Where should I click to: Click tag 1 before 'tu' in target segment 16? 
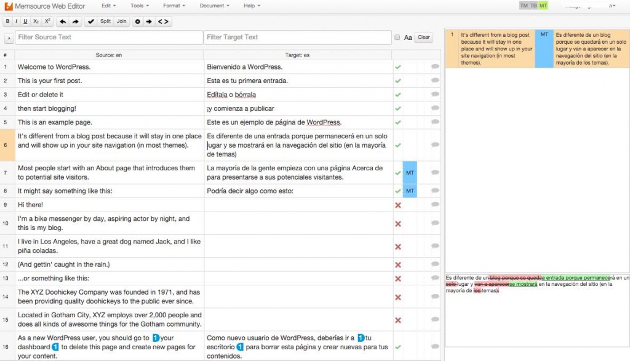(361, 338)
